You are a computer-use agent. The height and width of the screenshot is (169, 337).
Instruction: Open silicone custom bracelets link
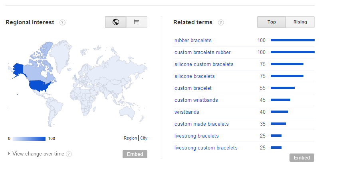pyautogui.click(x=204, y=64)
